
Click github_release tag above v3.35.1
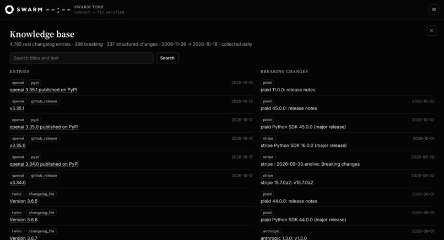pyautogui.click(x=44, y=101)
